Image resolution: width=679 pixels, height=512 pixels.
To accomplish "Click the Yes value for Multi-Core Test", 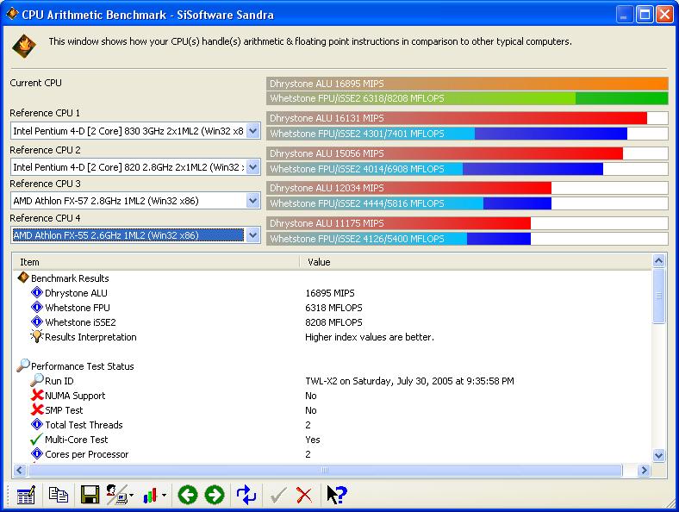I will 313,440.
